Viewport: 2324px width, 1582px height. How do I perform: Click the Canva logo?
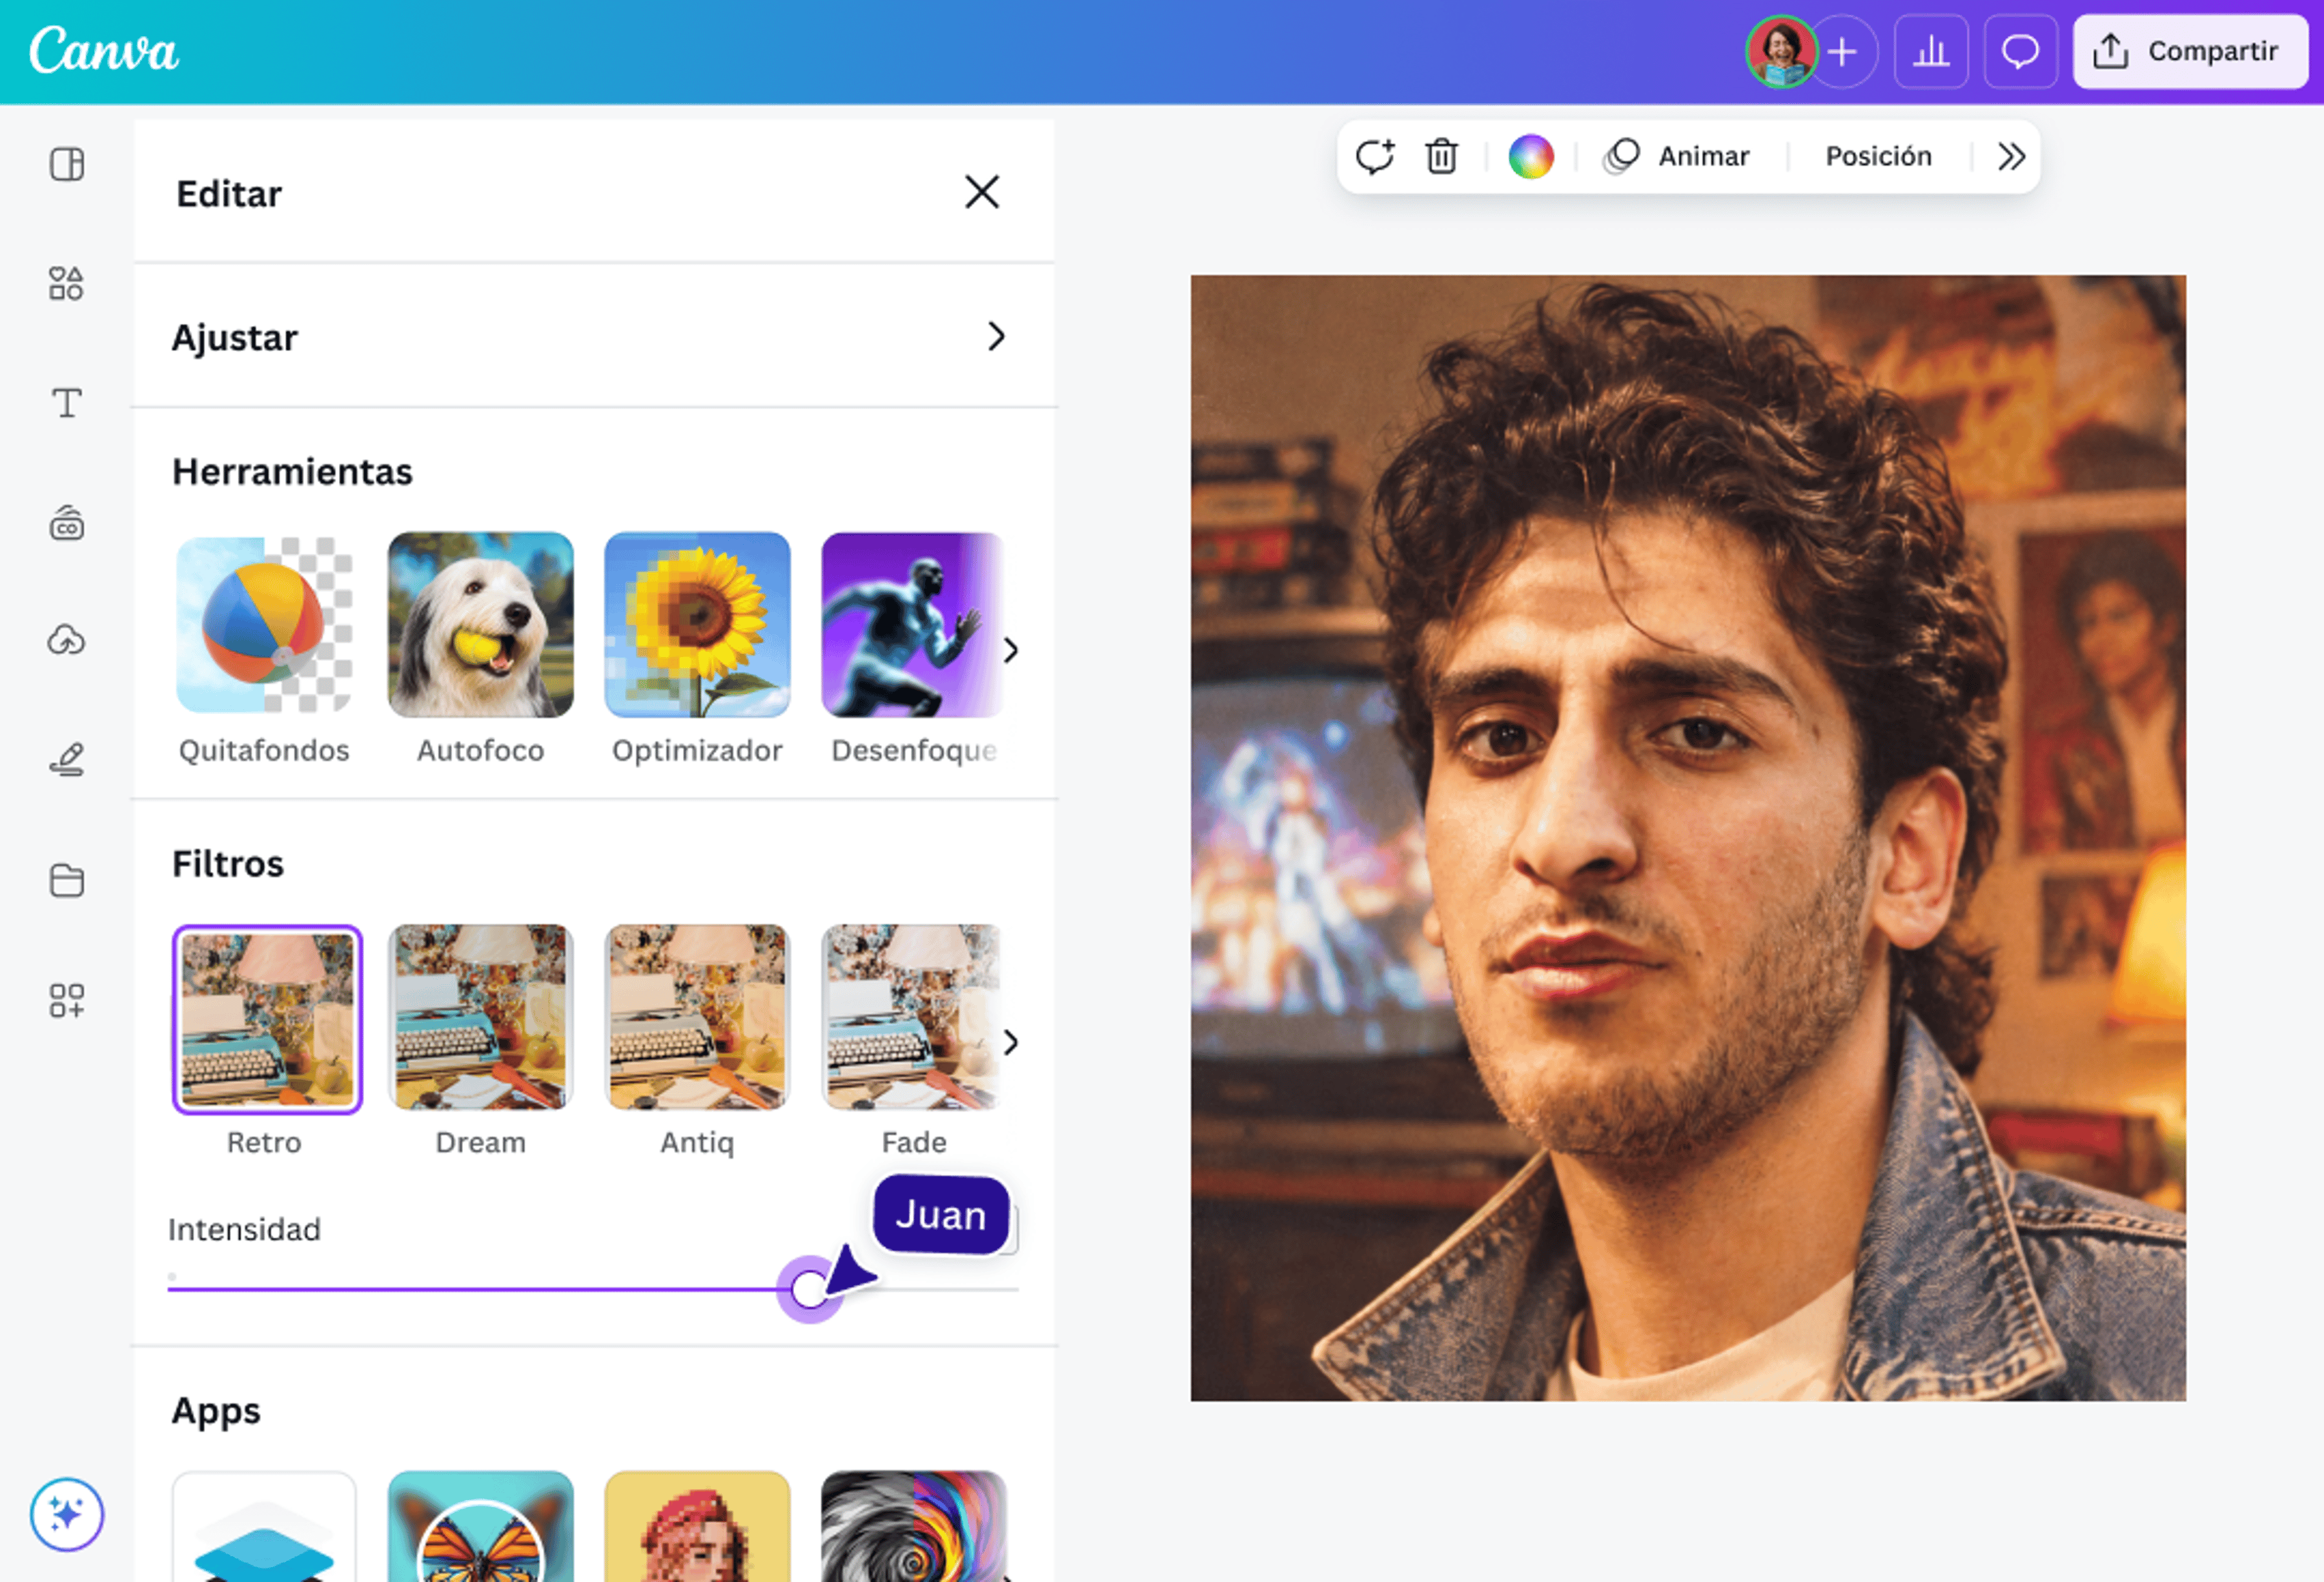pyautogui.click(x=104, y=50)
